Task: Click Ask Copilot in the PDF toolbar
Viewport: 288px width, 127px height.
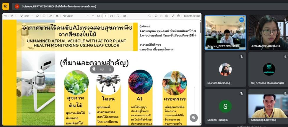Action: [x=68, y=16]
